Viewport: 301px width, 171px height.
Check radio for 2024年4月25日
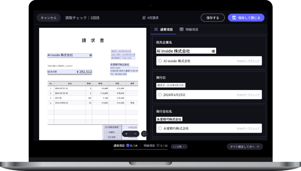tap(160, 95)
